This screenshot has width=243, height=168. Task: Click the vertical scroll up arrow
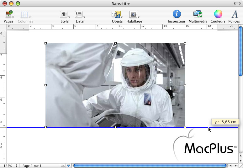pyautogui.click(x=240, y=155)
